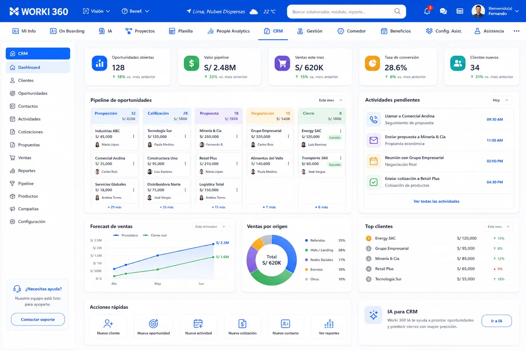
Task: Open options menu for Industrias ABC card
Action: (x=134, y=136)
